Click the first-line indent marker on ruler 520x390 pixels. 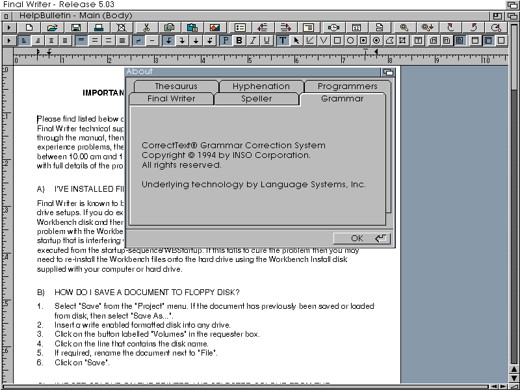click(38, 51)
